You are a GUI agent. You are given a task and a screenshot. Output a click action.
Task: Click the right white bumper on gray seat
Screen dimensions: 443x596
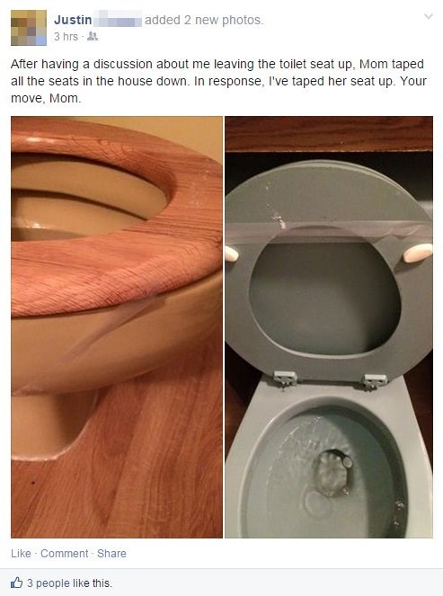(418, 254)
